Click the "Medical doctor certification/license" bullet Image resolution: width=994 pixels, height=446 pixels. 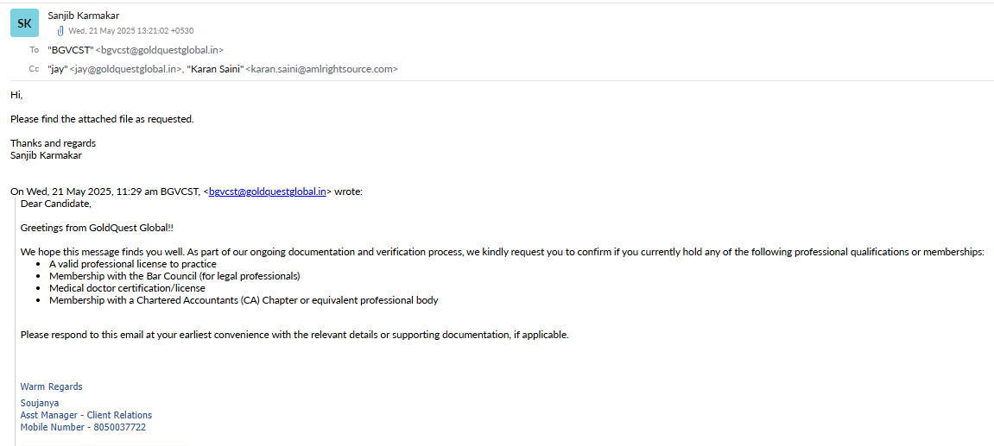tap(127, 288)
